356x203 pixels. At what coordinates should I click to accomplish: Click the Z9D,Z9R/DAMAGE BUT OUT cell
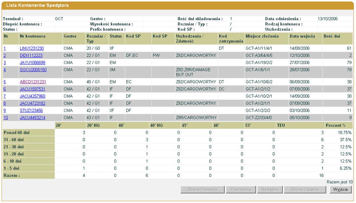pyautogui.click(x=196, y=72)
